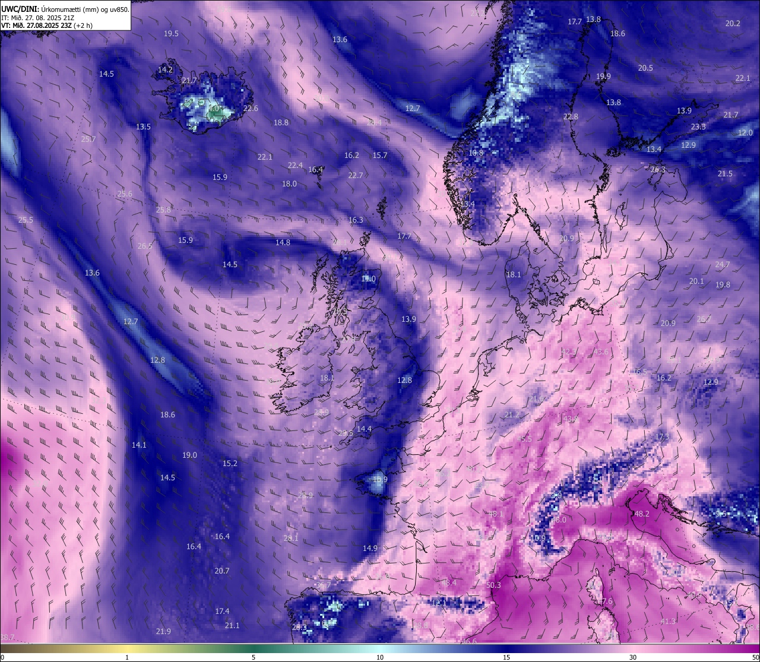Click the map value 19.9
The image size is (760, 662).
[603, 77]
